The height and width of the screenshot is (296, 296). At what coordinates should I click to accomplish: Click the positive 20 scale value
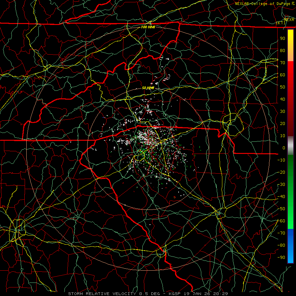(283, 123)
